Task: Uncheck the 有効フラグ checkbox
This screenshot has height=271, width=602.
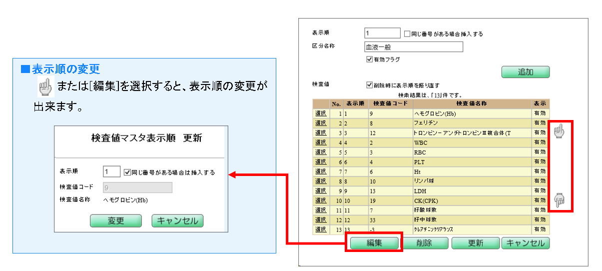Action: [x=369, y=59]
